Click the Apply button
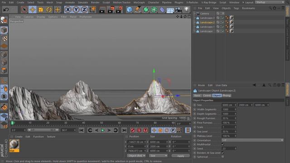Viewport: 290px width, 163px height. (x=180, y=156)
